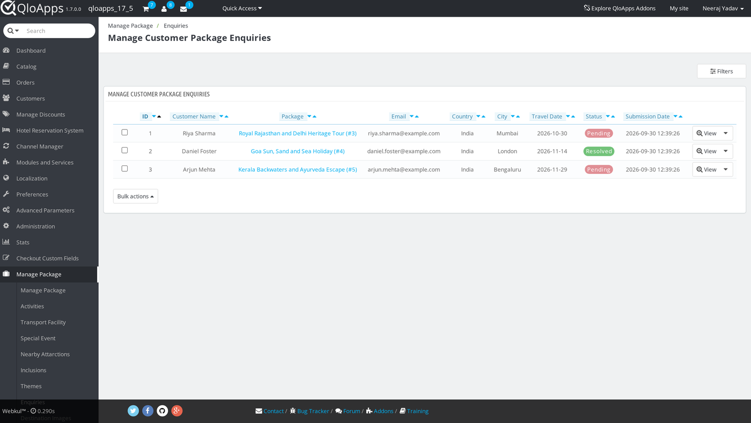Open Goa Sun, Sand and Sea Holiday link

tap(298, 151)
